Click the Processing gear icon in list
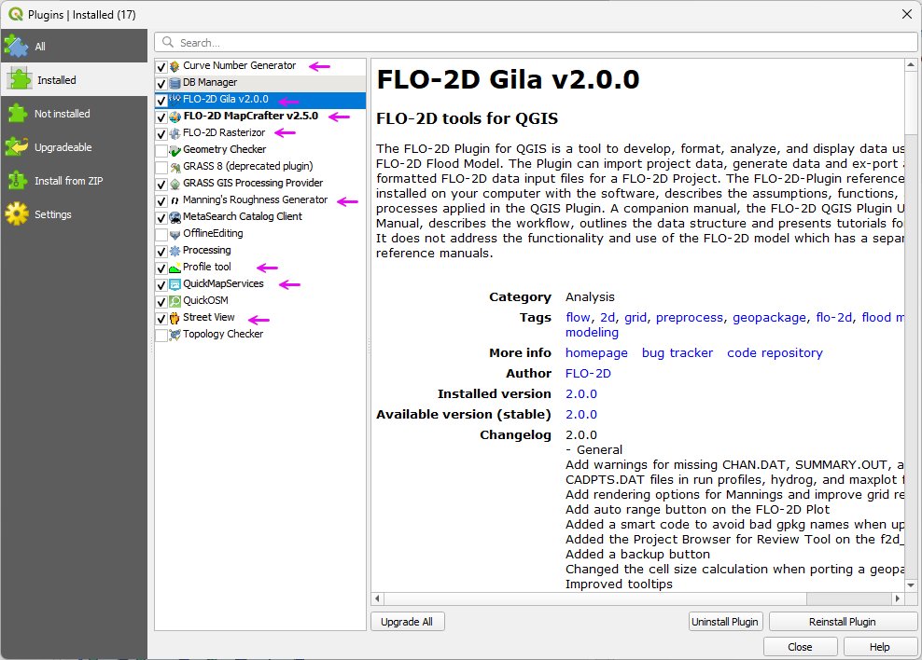Screen dimensions: 922x660 175,251
